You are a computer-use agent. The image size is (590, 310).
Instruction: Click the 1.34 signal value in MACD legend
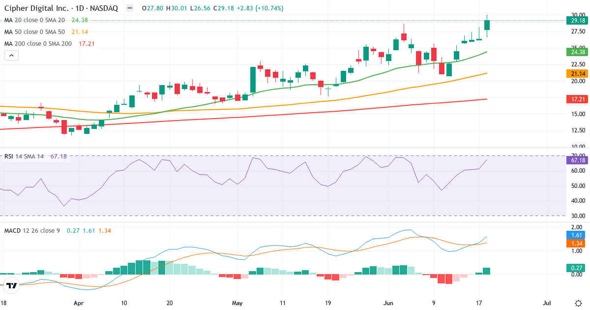pos(105,230)
